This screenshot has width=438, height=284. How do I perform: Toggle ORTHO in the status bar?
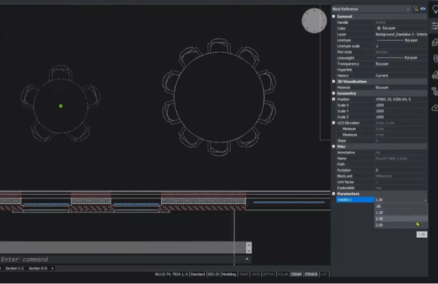pyautogui.click(x=268, y=274)
